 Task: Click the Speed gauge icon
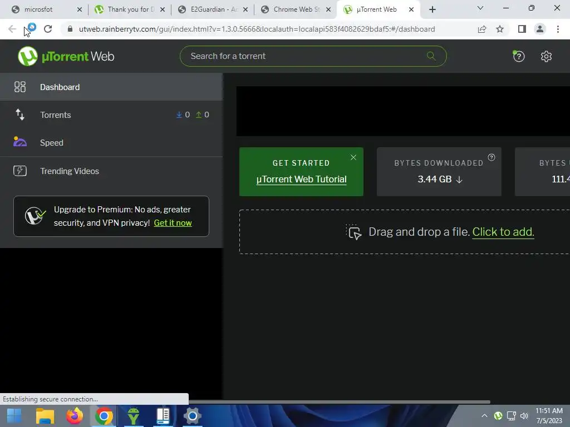(19, 142)
